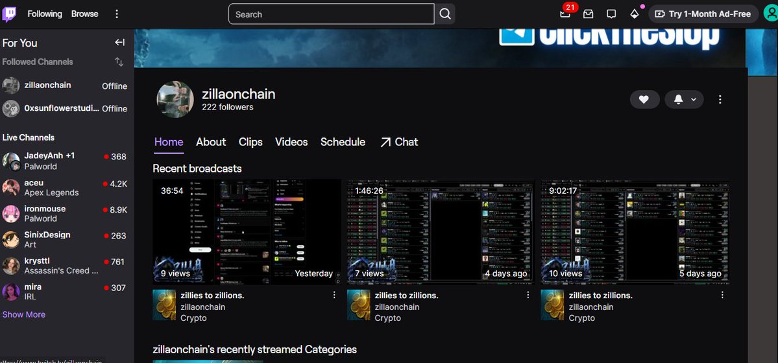
Task: Switch to the Clips tab
Action: 250,142
